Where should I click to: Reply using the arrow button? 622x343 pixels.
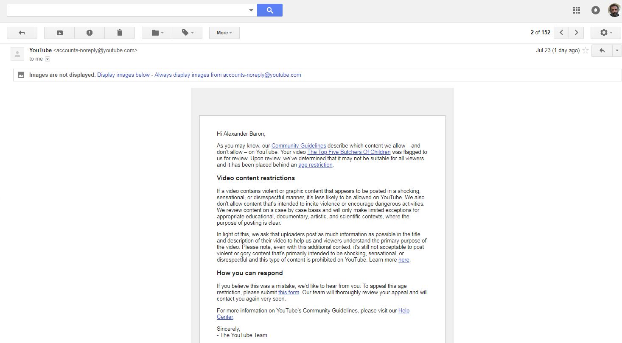click(x=602, y=50)
